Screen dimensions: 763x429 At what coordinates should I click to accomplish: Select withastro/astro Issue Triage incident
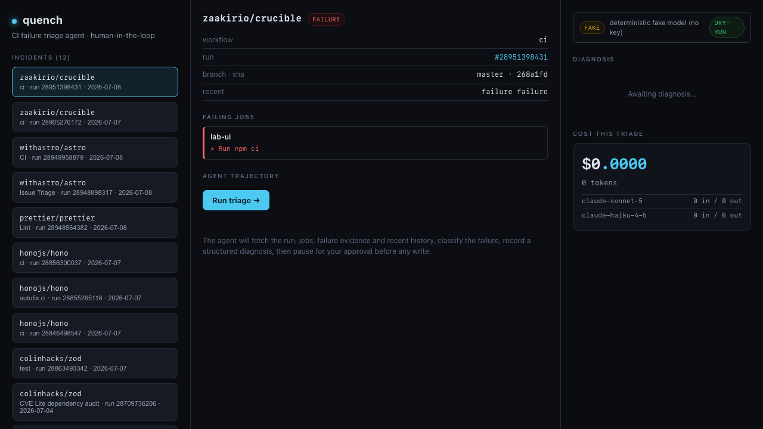click(95, 187)
